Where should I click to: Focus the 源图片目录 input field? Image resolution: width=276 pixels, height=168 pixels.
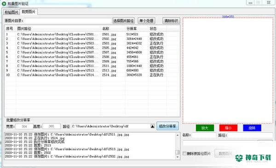point(68,21)
